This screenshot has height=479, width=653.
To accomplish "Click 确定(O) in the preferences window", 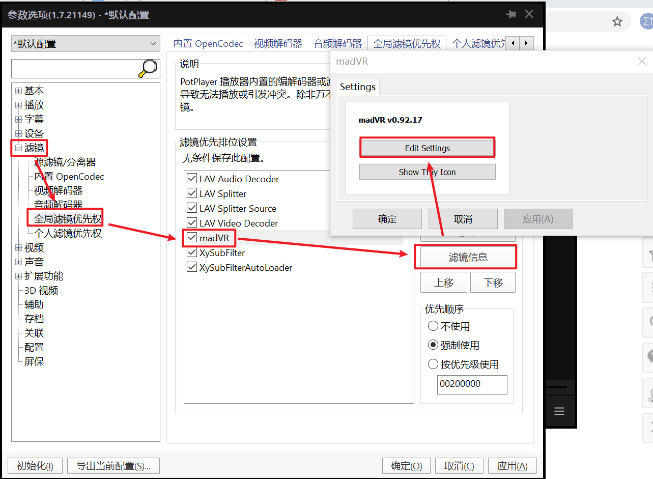I will (x=406, y=466).
